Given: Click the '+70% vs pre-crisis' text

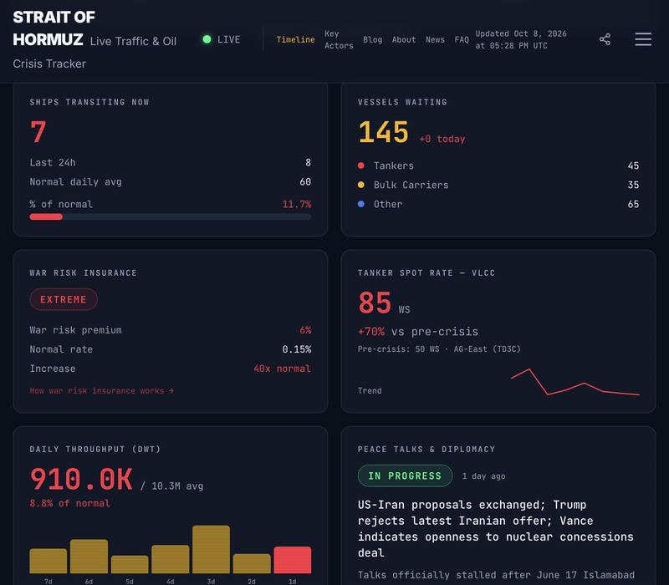Looking at the screenshot, I should click(x=418, y=332).
